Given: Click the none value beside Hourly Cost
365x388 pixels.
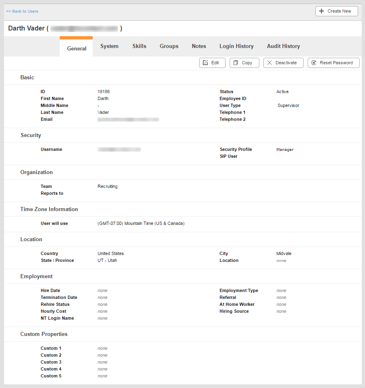Looking at the screenshot, I should click(x=102, y=311).
